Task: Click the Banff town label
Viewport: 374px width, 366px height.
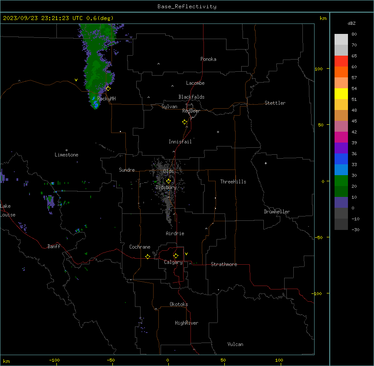Action: pos(54,246)
